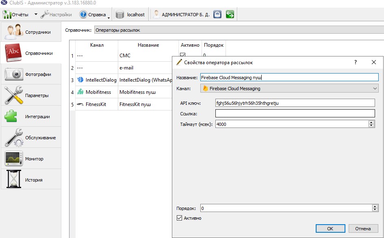Open the Справочники section

tap(31, 53)
